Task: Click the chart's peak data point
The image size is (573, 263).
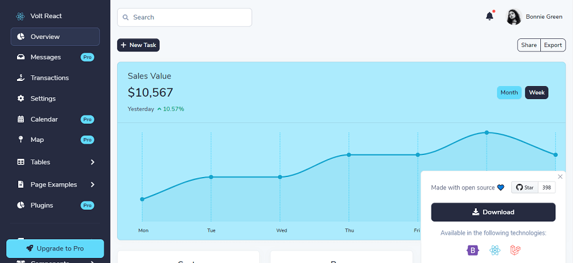Action: (487, 132)
